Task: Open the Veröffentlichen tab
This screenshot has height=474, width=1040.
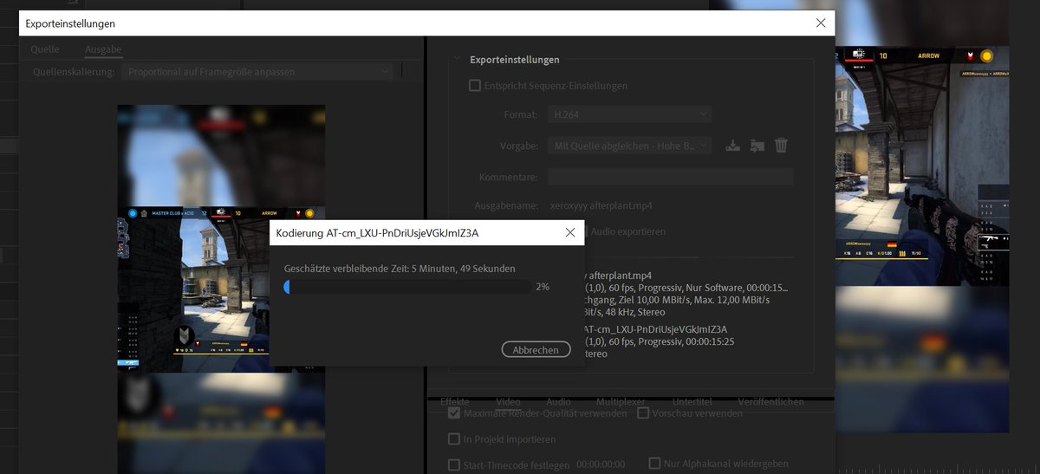Action: point(770,402)
